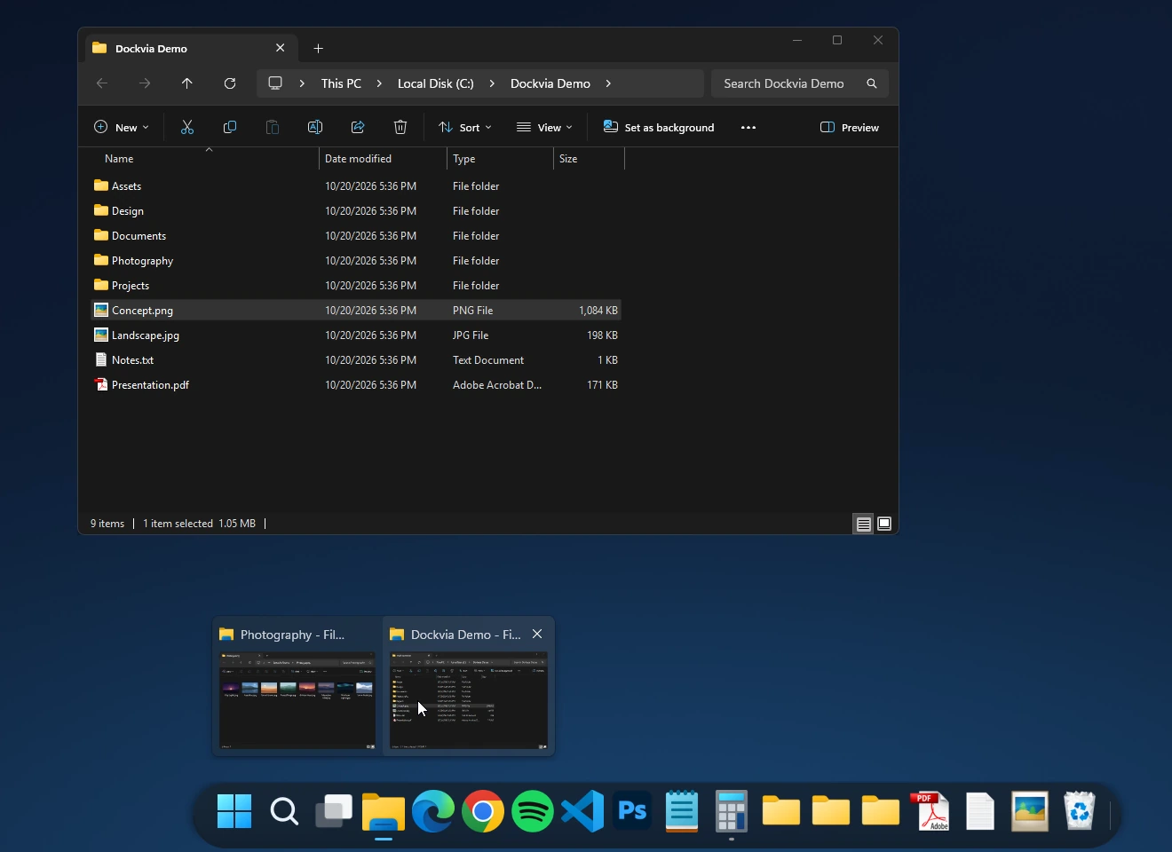Click the Share icon in the toolbar
This screenshot has height=852, width=1172.
click(x=358, y=127)
